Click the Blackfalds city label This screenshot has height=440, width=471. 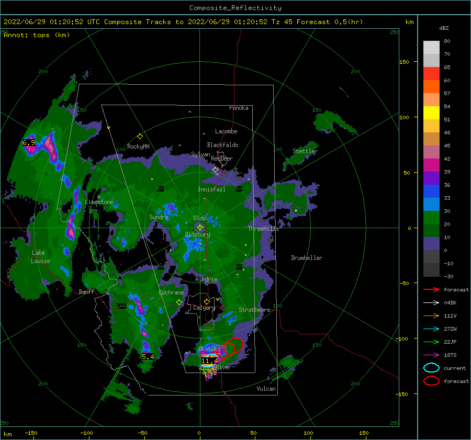click(222, 145)
